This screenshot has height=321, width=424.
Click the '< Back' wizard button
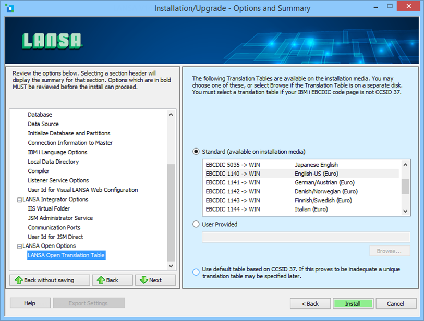(310, 304)
